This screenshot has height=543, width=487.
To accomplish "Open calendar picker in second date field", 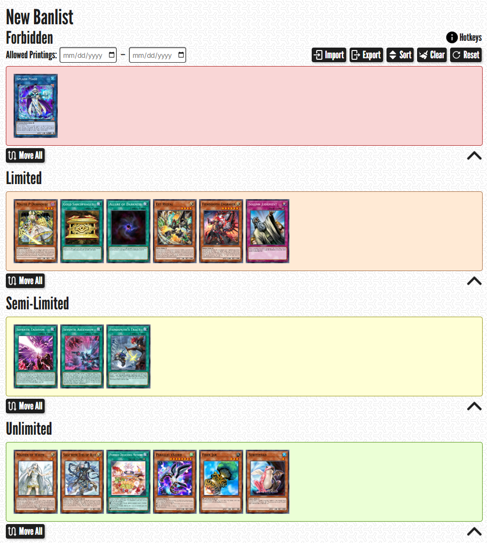I will (x=181, y=55).
